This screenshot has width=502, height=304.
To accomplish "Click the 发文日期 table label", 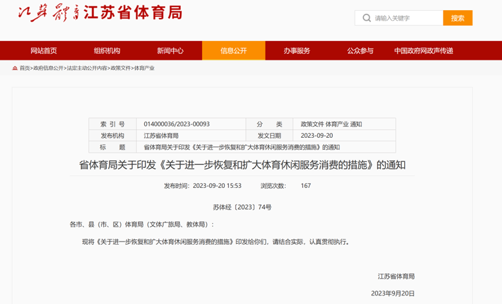I will tap(269, 135).
